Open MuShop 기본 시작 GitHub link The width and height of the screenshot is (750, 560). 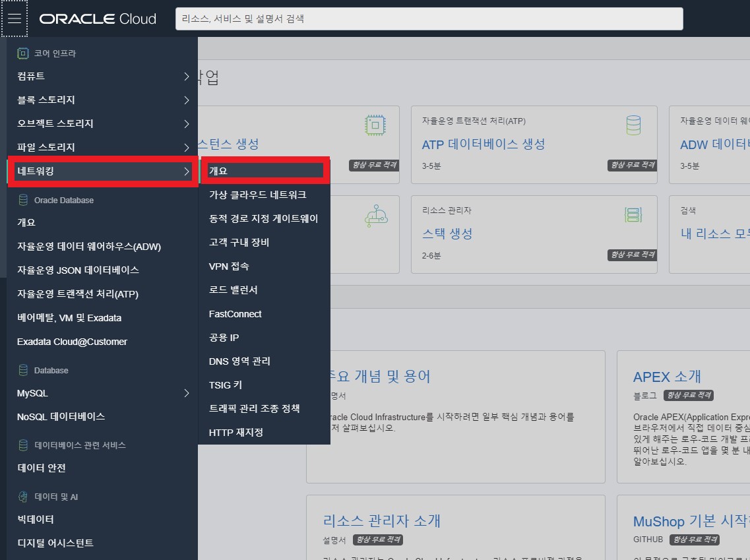click(691, 521)
